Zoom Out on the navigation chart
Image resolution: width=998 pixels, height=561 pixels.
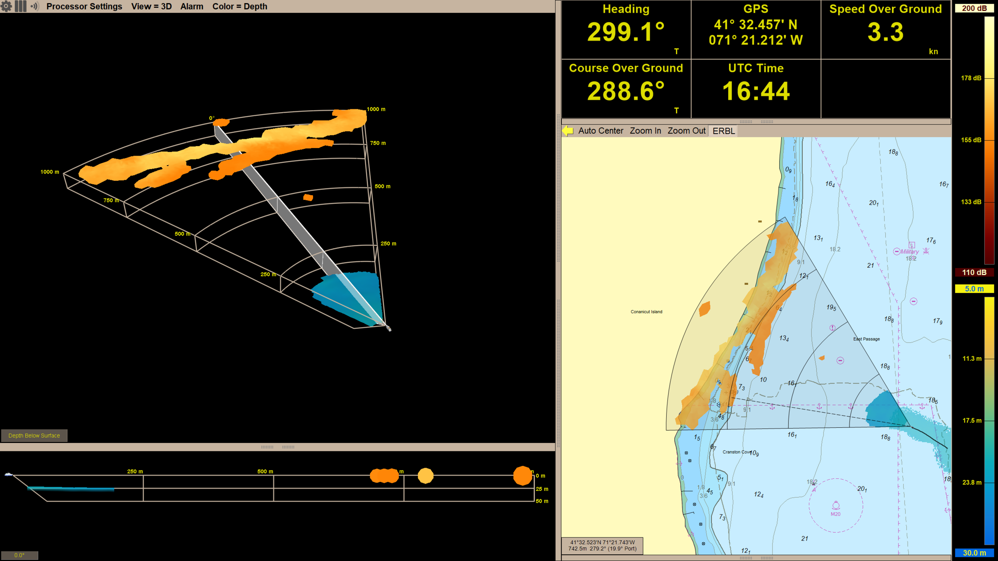[x=686, y=130]
